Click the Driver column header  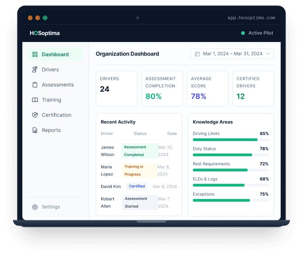(107, 134)
